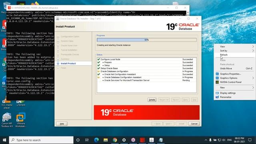Click the Oracle 19c Database banner image
256x144 pixels.
[x=147, y=112]
